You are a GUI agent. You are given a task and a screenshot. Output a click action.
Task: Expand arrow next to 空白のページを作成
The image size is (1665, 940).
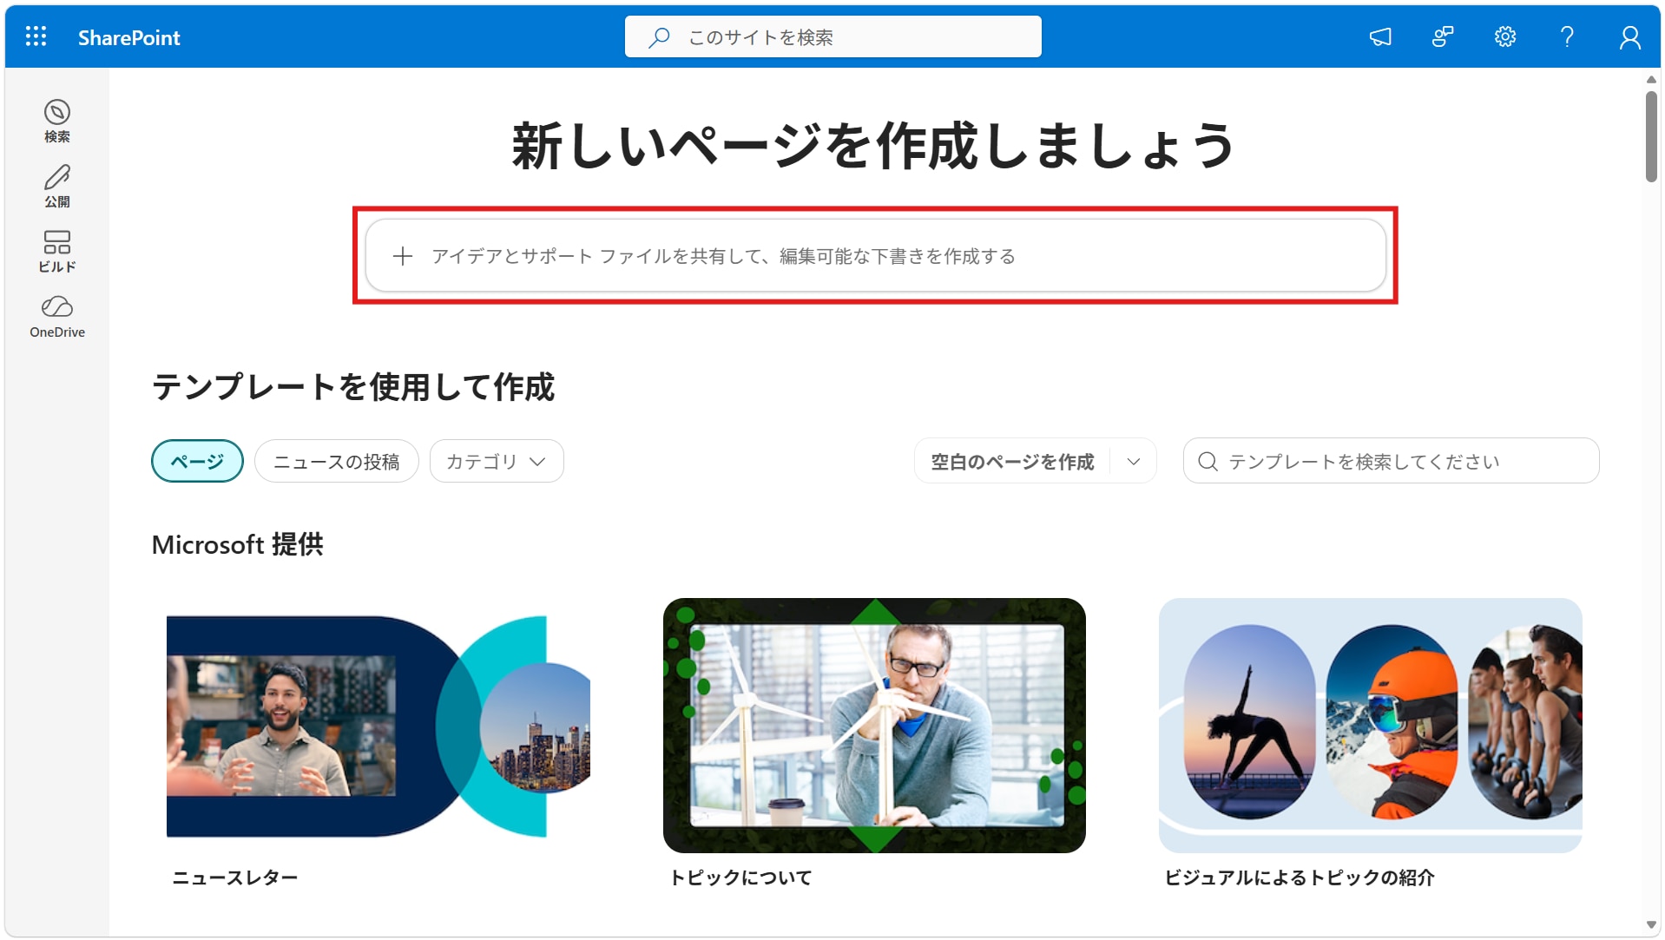pyautogui.click(x=1133, y=461)
